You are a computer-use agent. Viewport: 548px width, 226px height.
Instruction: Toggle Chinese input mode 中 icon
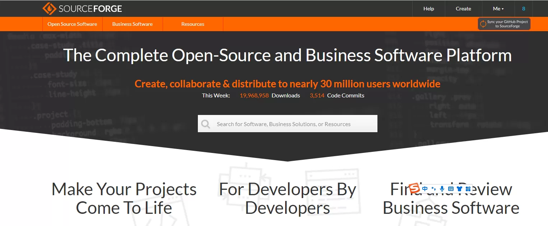click(425, 189)
